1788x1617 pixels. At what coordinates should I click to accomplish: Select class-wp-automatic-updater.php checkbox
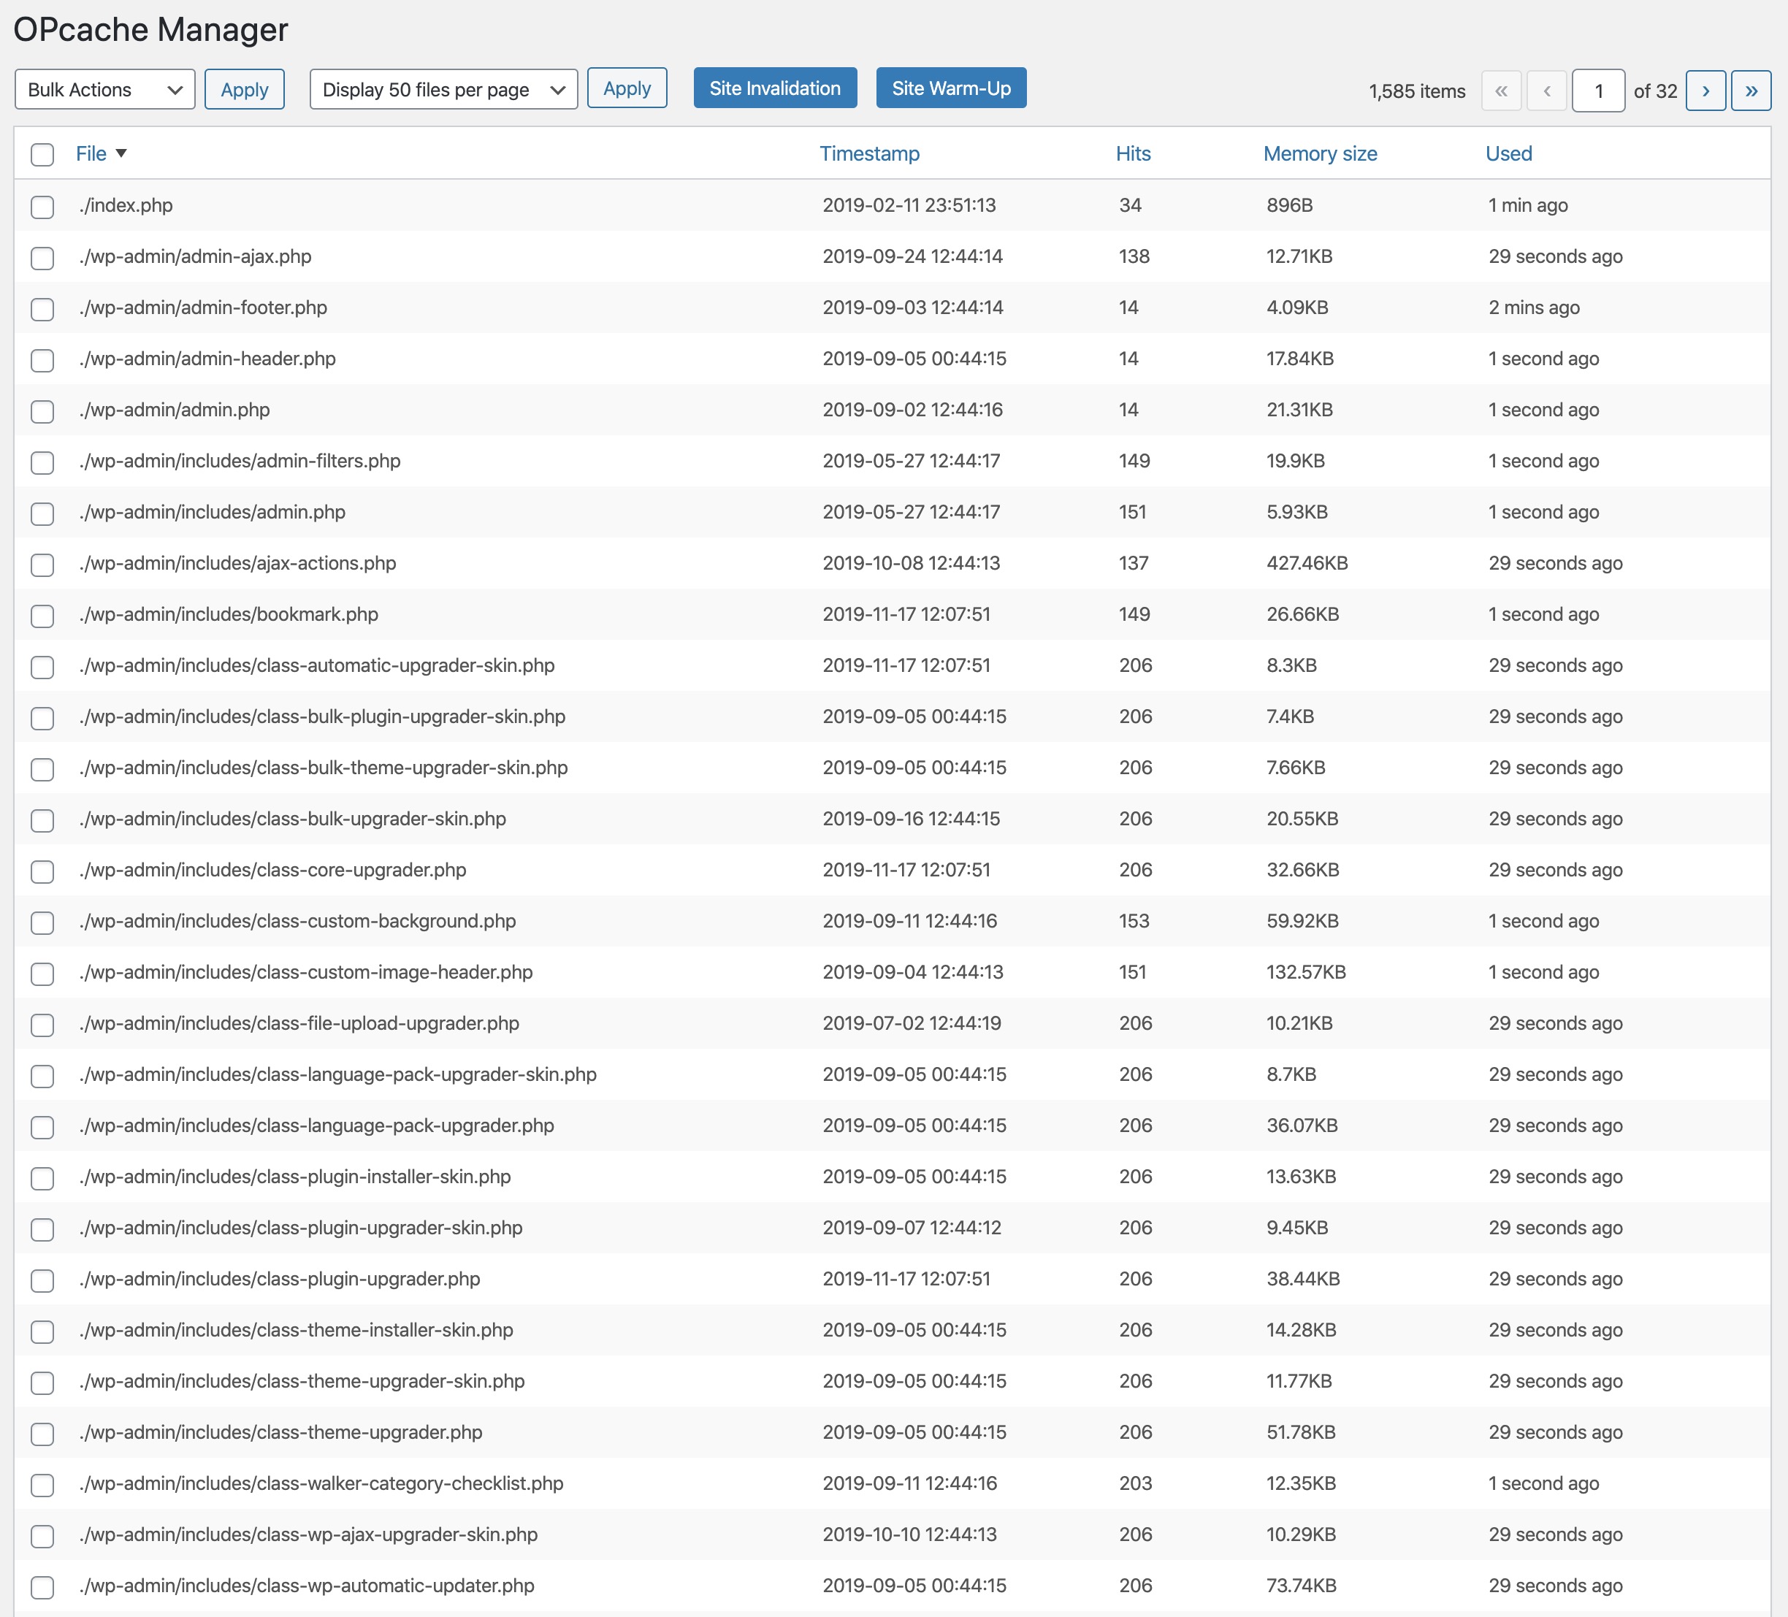(42, 1587)
